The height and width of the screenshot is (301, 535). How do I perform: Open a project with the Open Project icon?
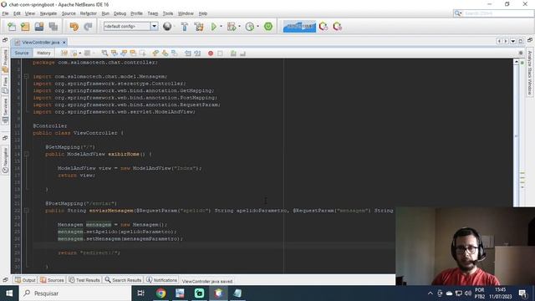[x=39, y=27]
